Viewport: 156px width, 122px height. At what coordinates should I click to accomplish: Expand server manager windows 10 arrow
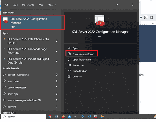57,100
